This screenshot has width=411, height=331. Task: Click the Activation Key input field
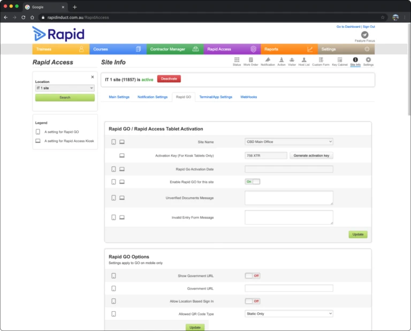pos(266,156)
